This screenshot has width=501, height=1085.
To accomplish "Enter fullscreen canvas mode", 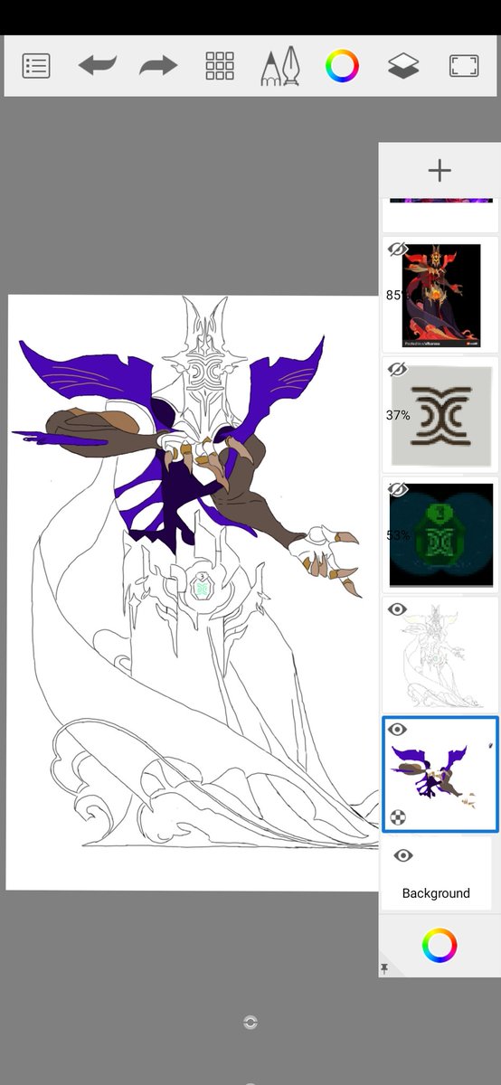I will coord(464,66).
